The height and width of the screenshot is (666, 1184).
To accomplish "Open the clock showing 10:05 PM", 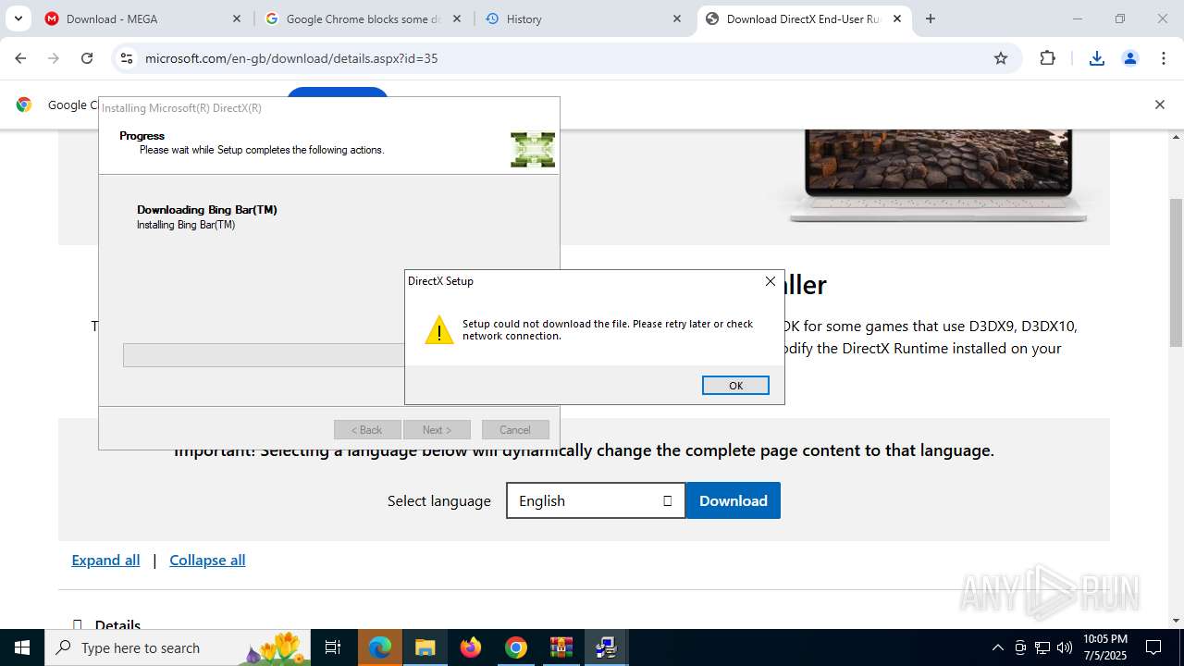I will (1104, 647).
